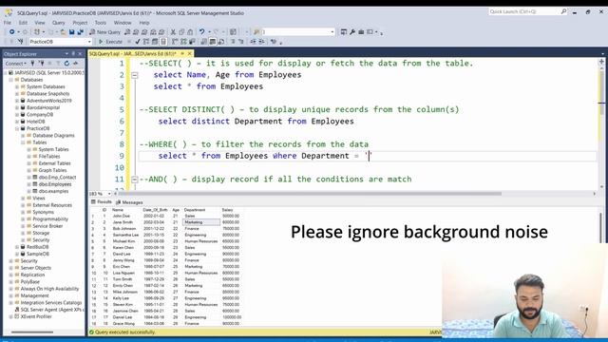
Task: Expand the Views folder node
Action: tap(23, 199)
